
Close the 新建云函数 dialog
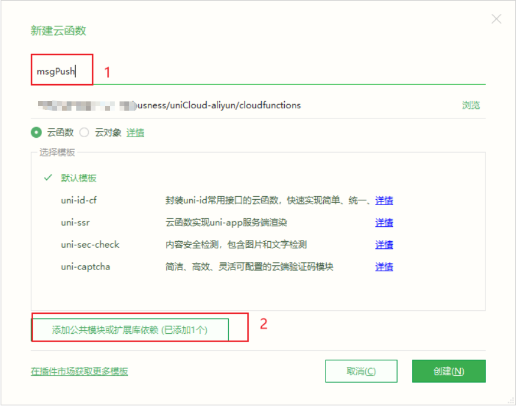496,19
